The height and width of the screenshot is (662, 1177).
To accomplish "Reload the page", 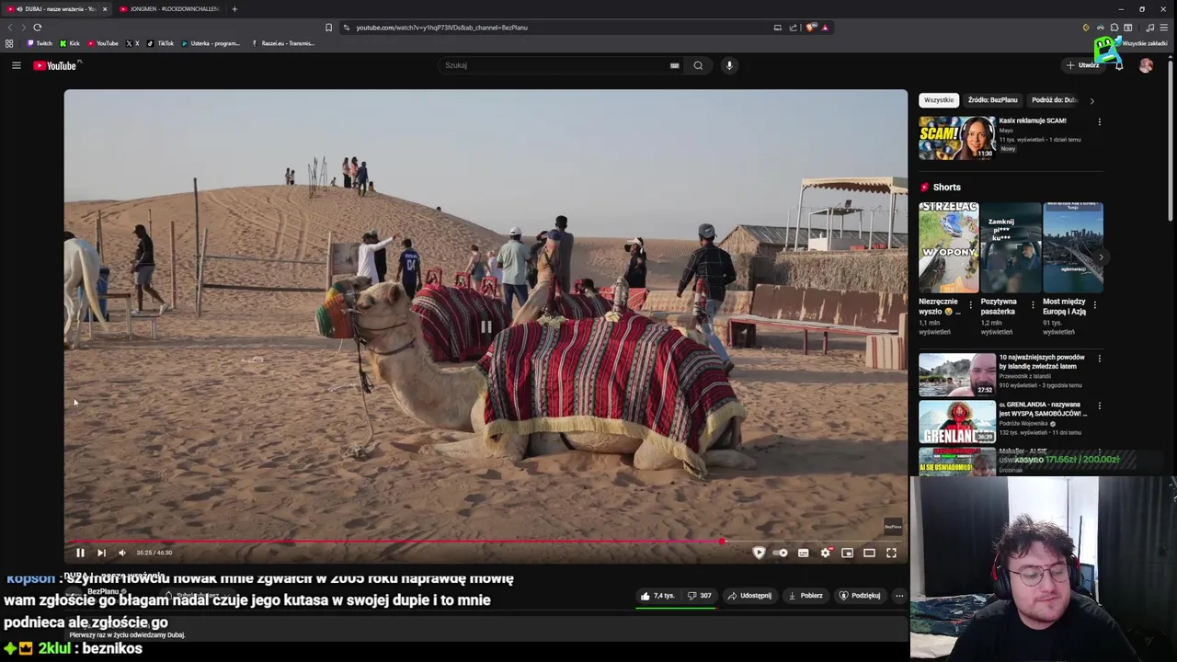I will coord(37,28).
